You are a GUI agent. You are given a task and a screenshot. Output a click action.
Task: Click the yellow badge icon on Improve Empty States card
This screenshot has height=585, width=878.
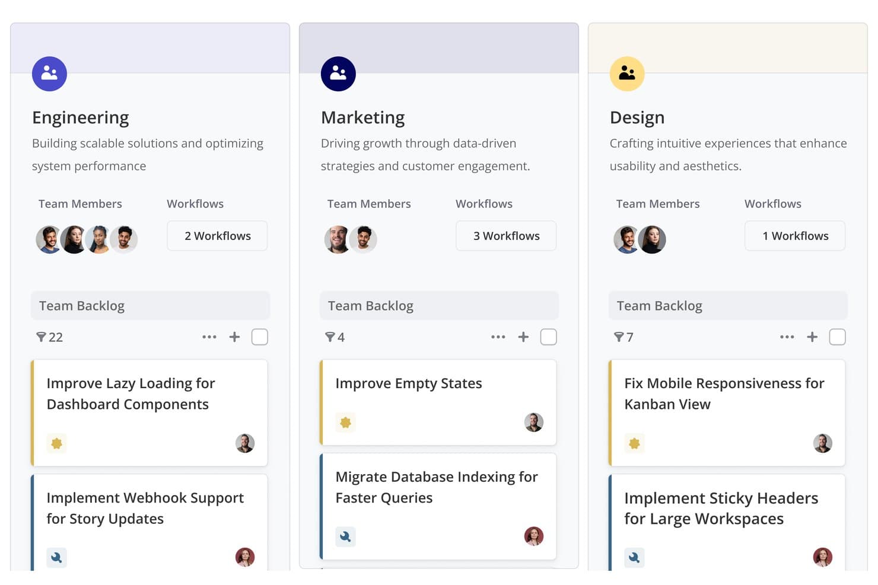tap(346, 423)
